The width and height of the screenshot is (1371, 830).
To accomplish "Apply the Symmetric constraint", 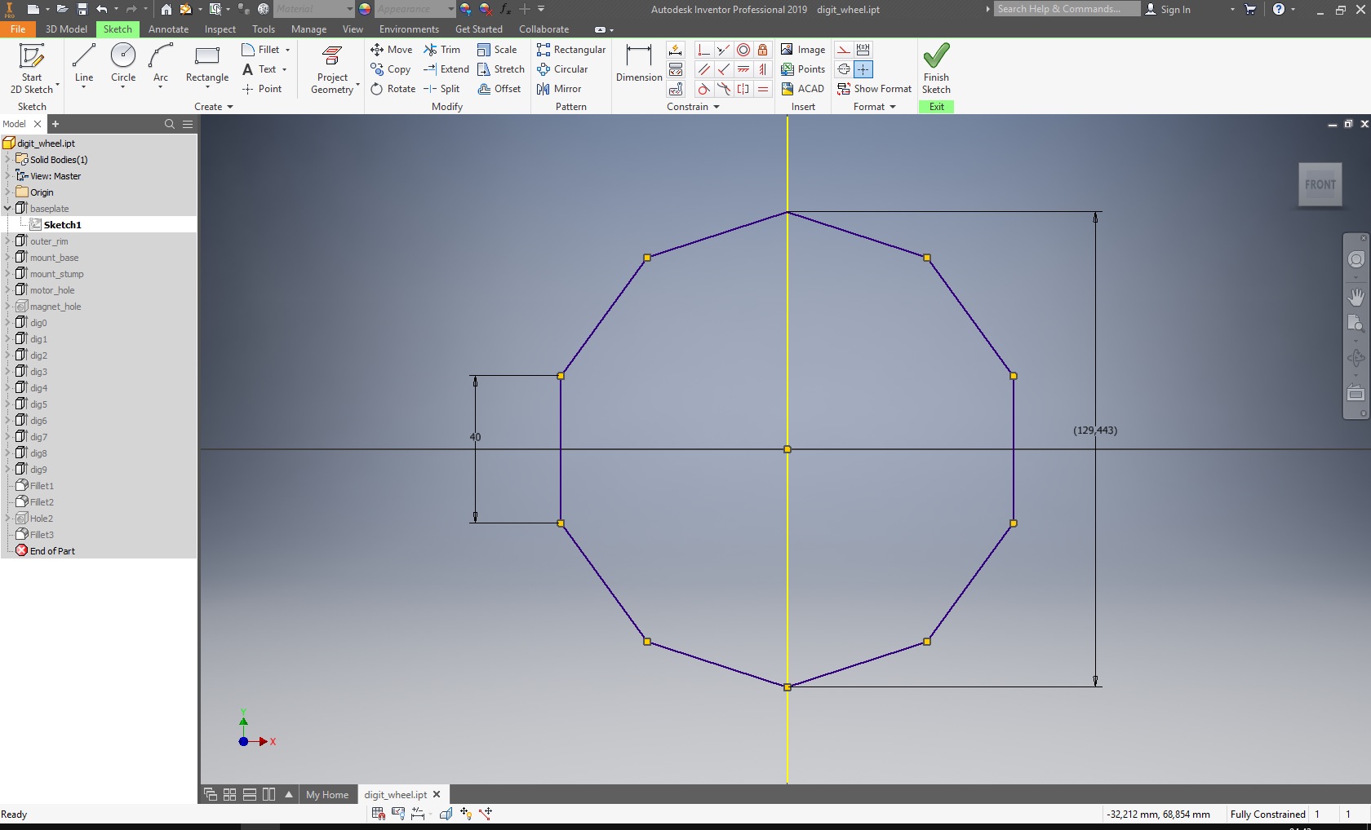I will [x=743, y=89].
